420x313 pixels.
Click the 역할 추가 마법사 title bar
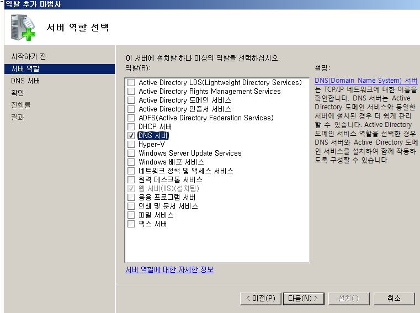coord(211,4)
